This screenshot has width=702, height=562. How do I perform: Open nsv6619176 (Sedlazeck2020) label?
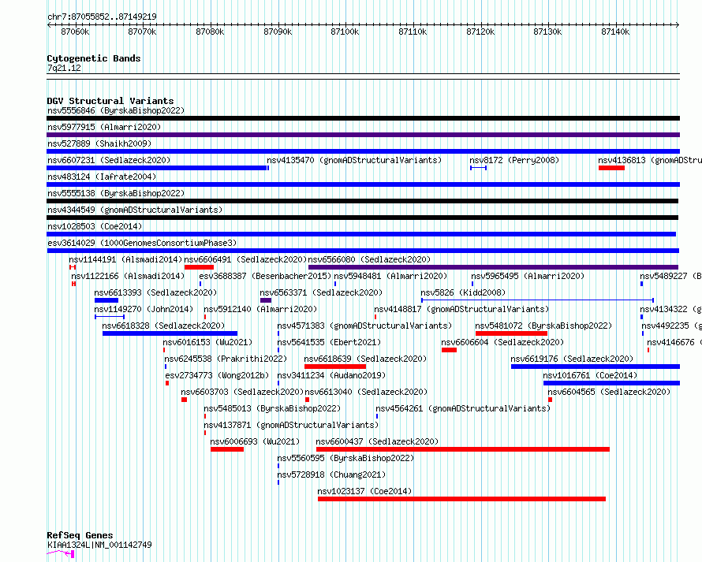(x=572, y=359)
